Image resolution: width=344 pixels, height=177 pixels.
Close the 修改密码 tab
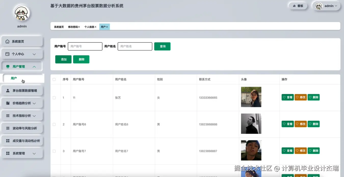(x=79, y=27)
